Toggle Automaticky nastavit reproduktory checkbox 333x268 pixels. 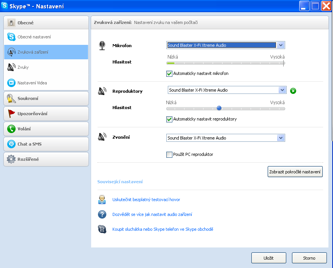tap(169, 119)
